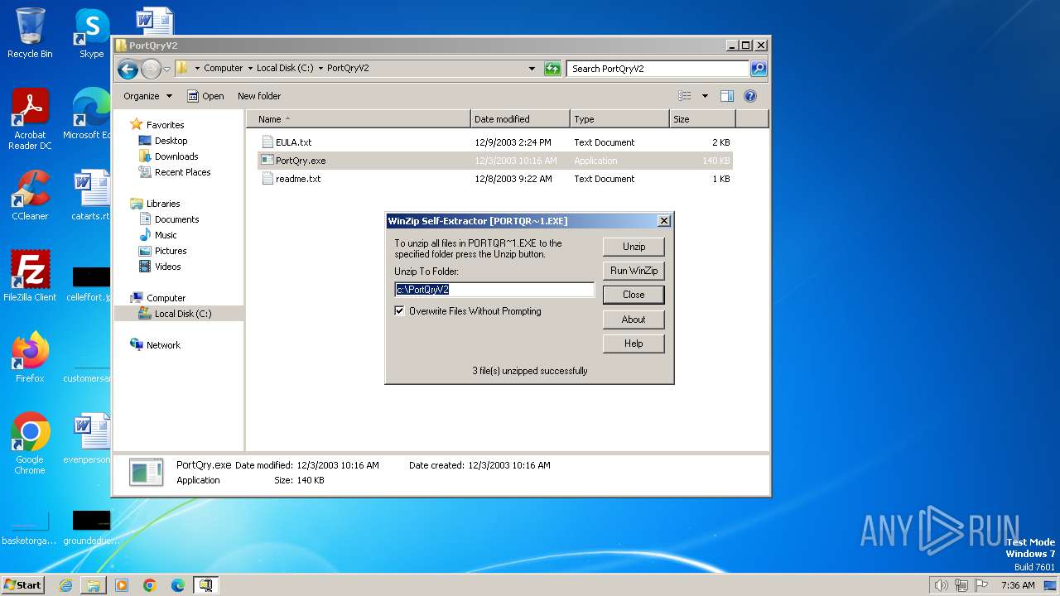Toggle the preview pane icon

(x=727, y=96)
